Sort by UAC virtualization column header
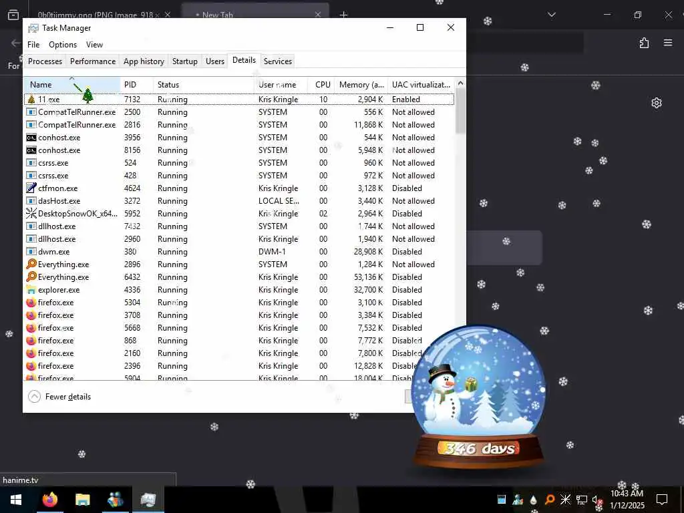This screenshot has height=513, width=684. (421, 85)
